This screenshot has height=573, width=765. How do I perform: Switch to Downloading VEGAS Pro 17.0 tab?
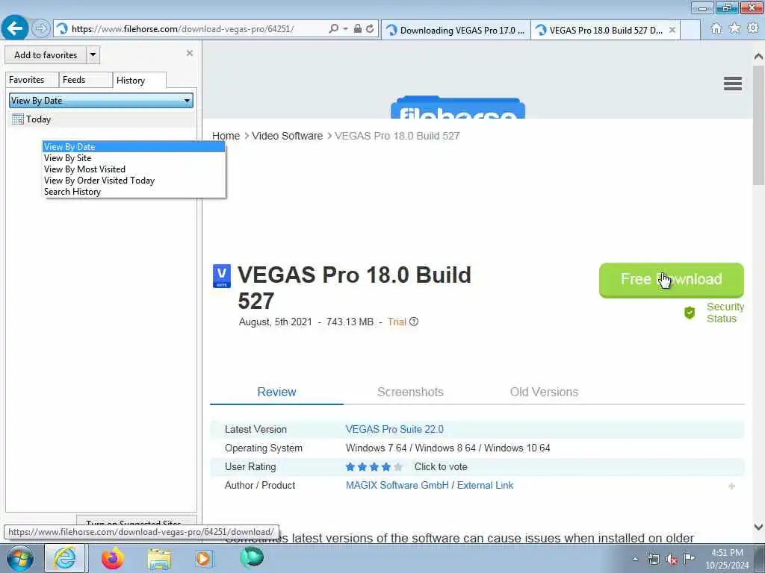[456, 30]
